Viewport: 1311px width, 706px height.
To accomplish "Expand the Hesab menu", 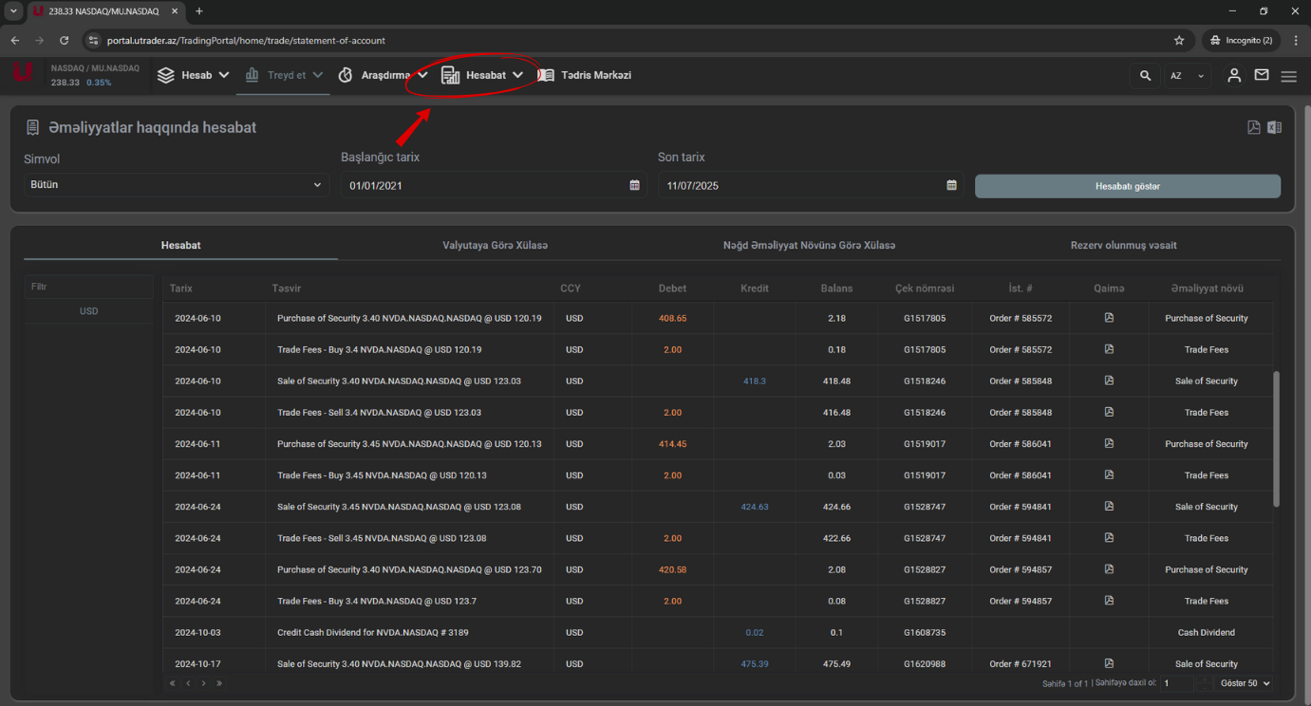I will click(195, 75).
